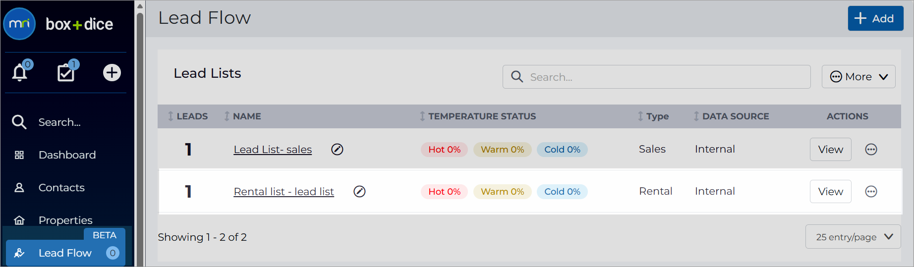The image size is (914, 267).
Task: Select Lead Flow in the sidebar
Action: (x=65, y=253)
